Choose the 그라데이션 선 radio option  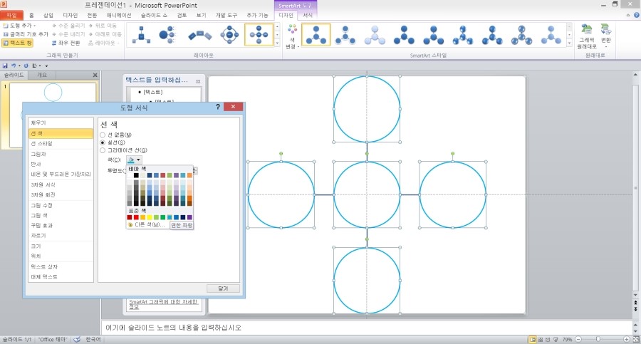103,150
